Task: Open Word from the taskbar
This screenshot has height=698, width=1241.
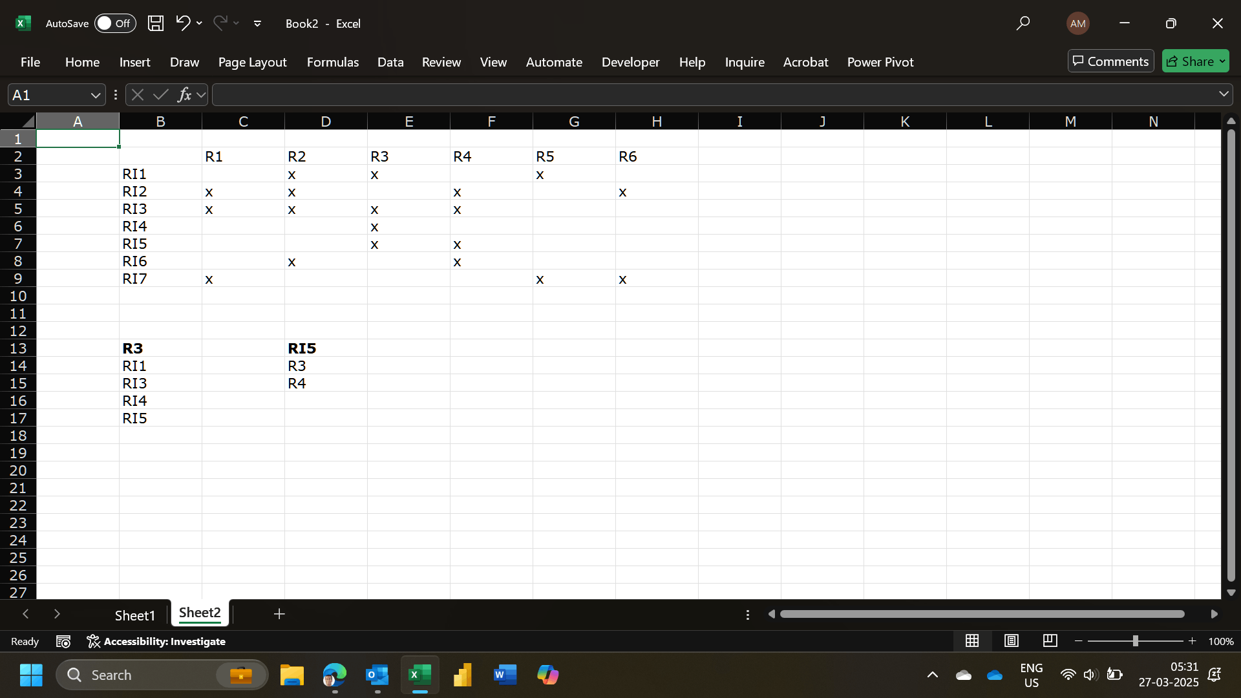Action: [505, 675]
